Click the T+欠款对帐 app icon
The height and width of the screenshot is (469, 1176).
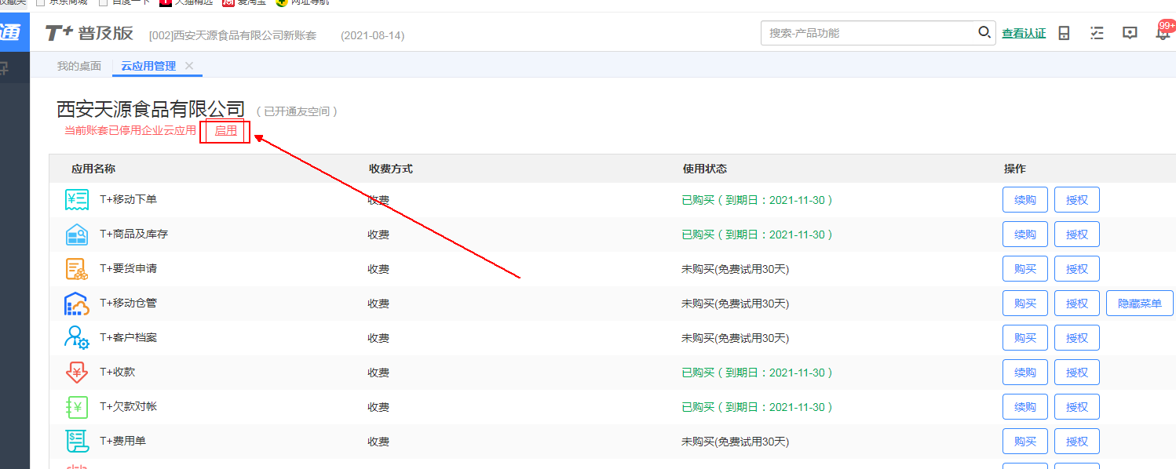[77, 407]
